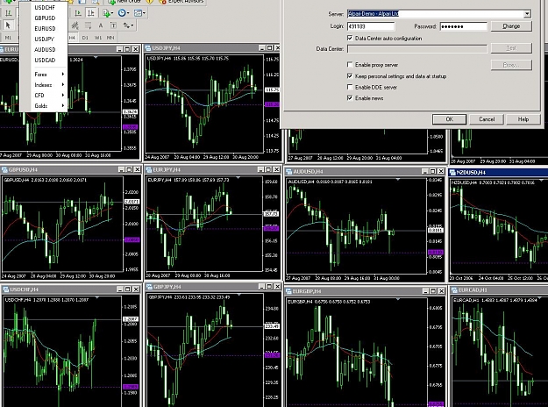The height and width of the screenshot is (407, 548).
Task: Select the Fibonacci Retracement tool
Action: [x=88, y=25]
